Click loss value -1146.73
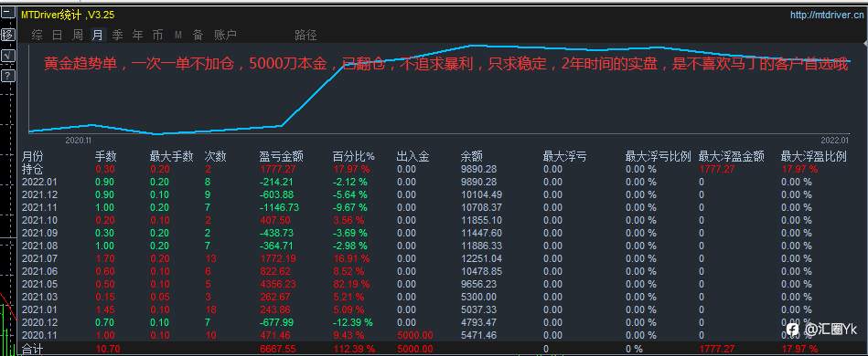The width and height of the screenshot is (868, 356). [x=280, y=207]
